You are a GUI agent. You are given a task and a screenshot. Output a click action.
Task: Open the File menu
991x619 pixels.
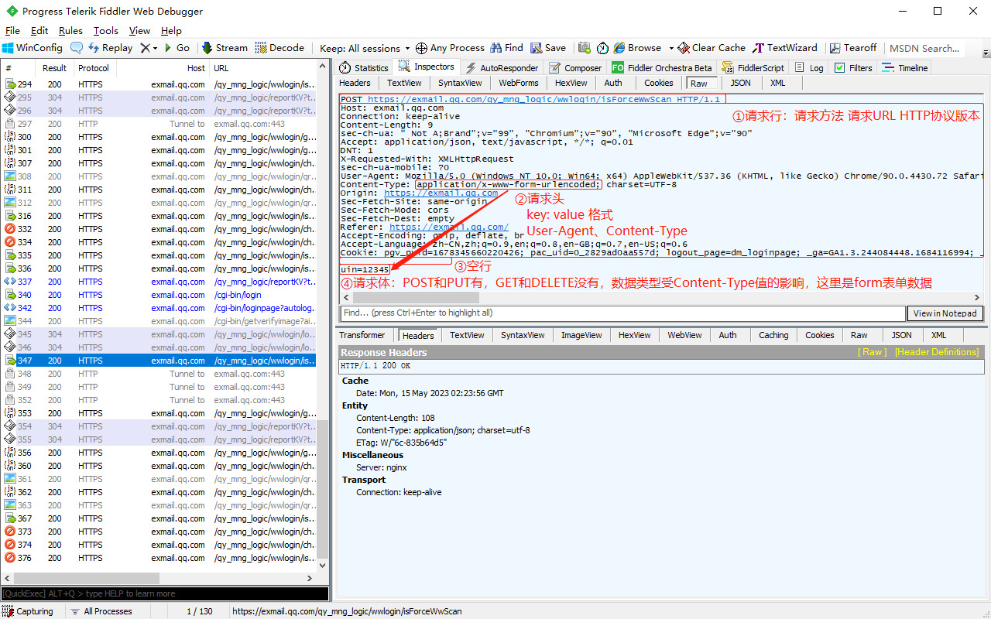(12, 31)
